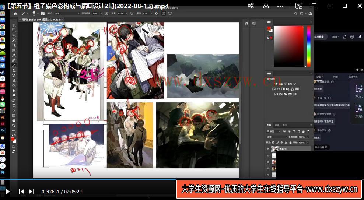364x200 pixels.
Task: Add a Photo Filter adjustment
Action: click(x=287, y=89)
